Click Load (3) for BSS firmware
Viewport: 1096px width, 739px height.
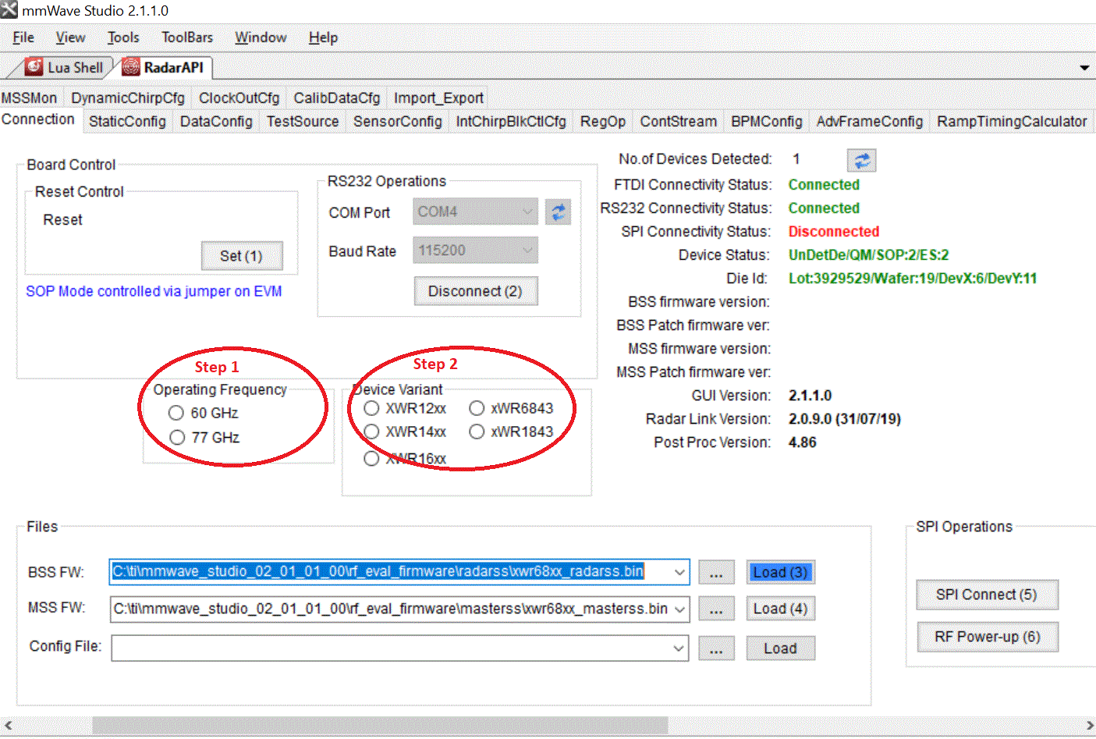click(x=781, y=572)
